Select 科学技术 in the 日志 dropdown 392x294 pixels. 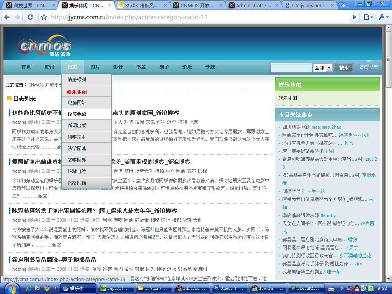(86, 137)
